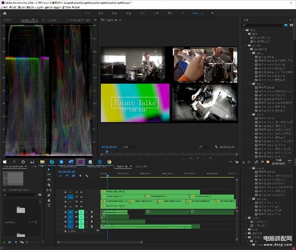296x250 pixels.
Task: Click the accelerated effects filter icon in Effects panel
Action: [x=286, y=25]
